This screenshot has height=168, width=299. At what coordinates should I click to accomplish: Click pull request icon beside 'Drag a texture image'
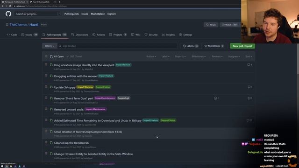(51, 65)
